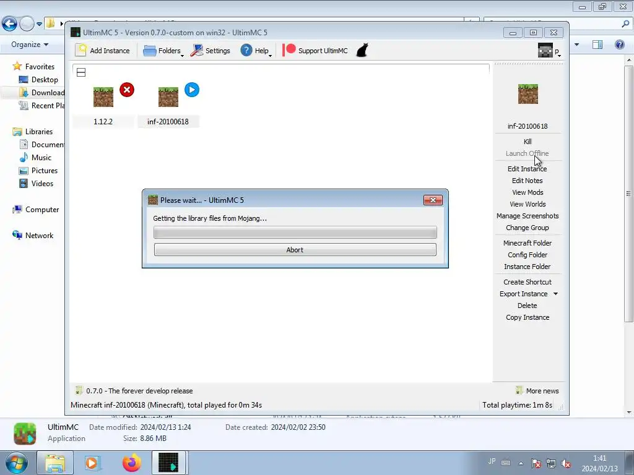The width and height of the screenshot is (634, 475).
Task: Open the More news link
Action: point(537,391)
